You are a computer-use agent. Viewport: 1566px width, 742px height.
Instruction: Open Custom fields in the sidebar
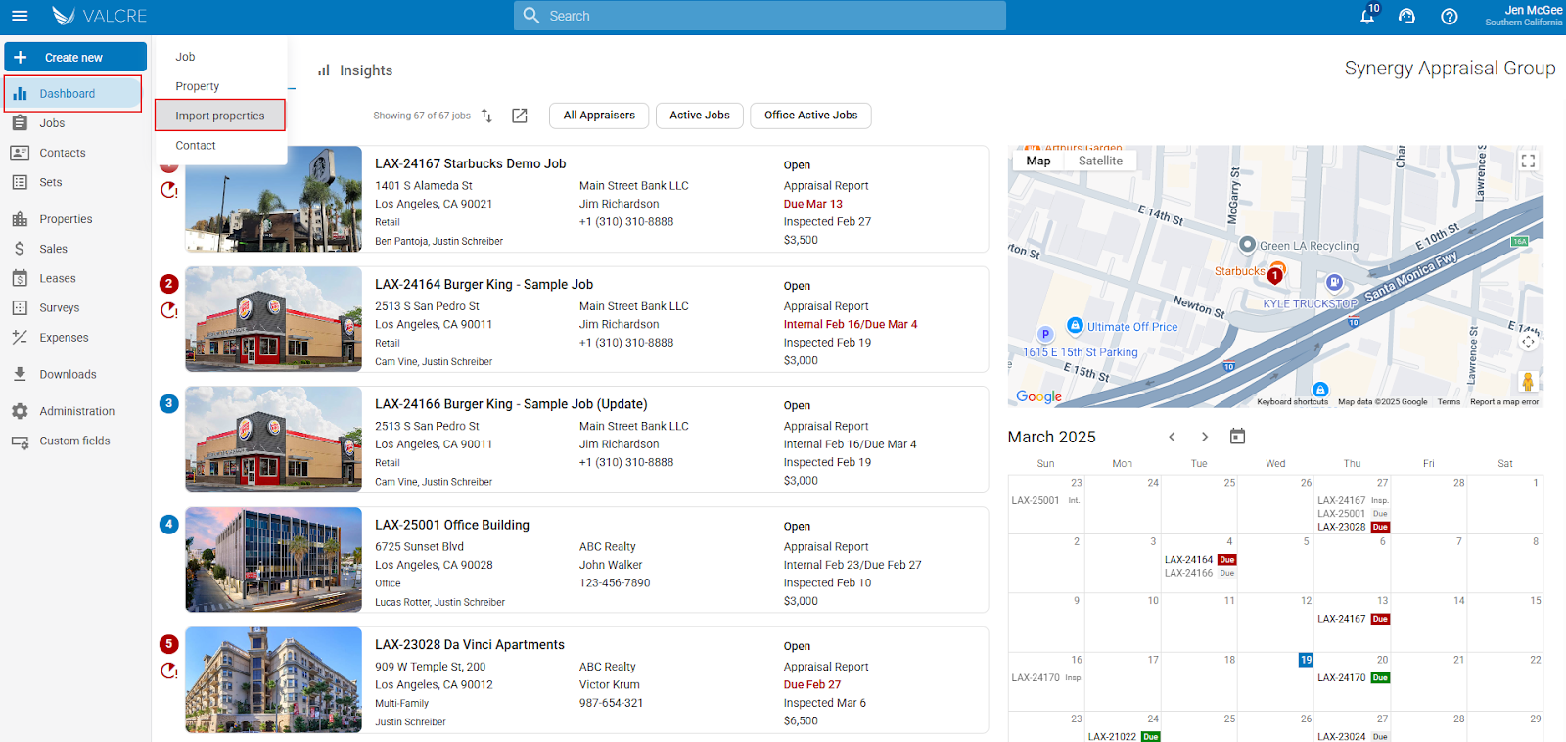pyautogui.click(x=73, y=441)
